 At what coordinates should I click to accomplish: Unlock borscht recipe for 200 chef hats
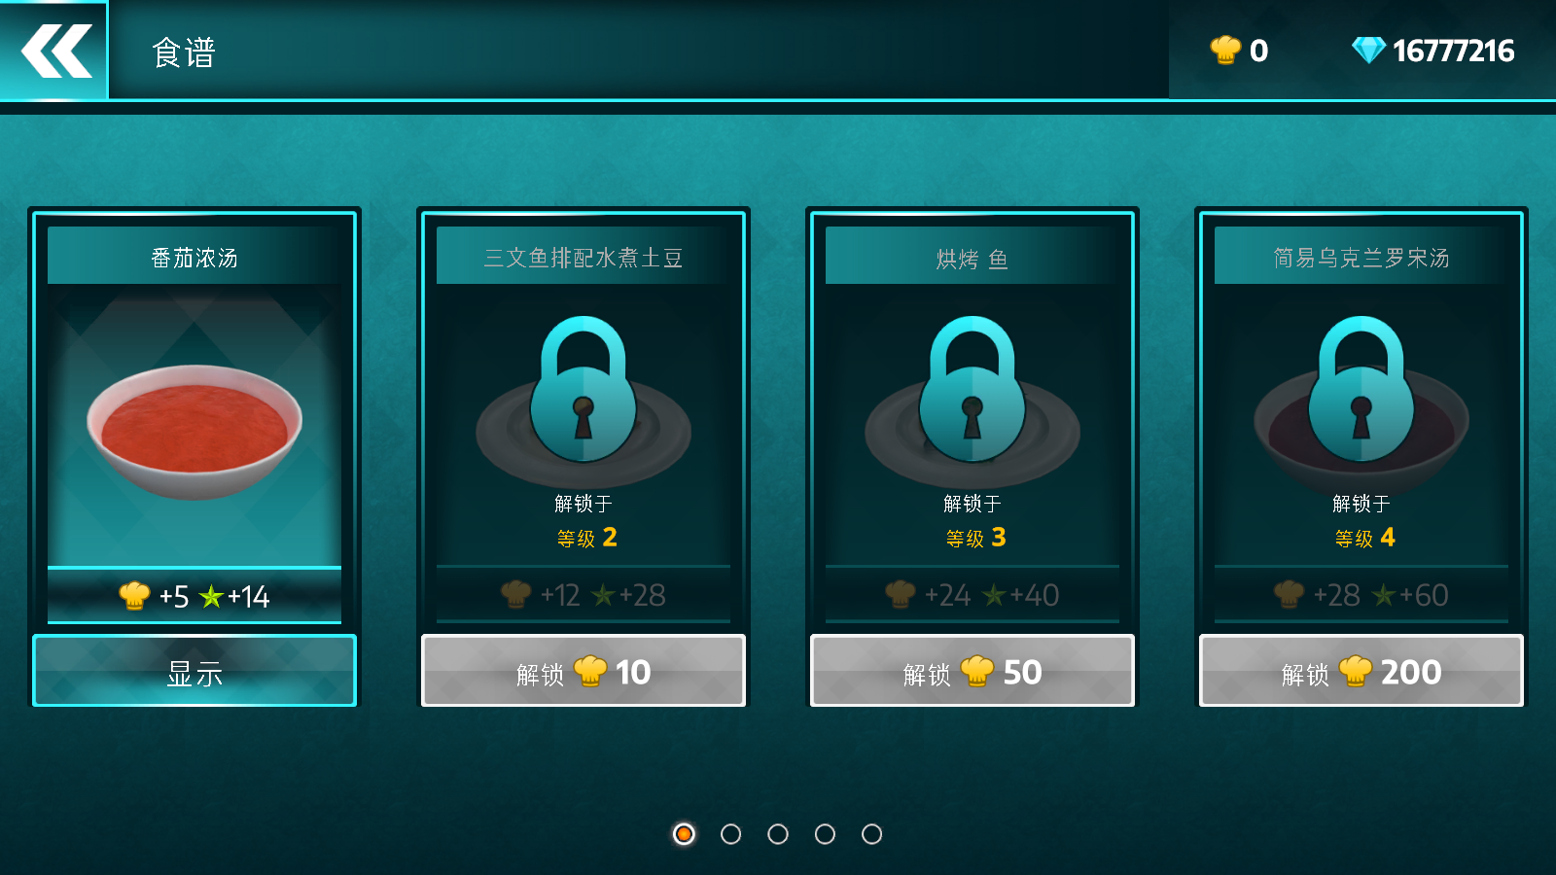click(1361, 671)
